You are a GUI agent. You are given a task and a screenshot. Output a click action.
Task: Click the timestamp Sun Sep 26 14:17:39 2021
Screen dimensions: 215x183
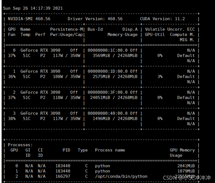(x=33, y=8)
